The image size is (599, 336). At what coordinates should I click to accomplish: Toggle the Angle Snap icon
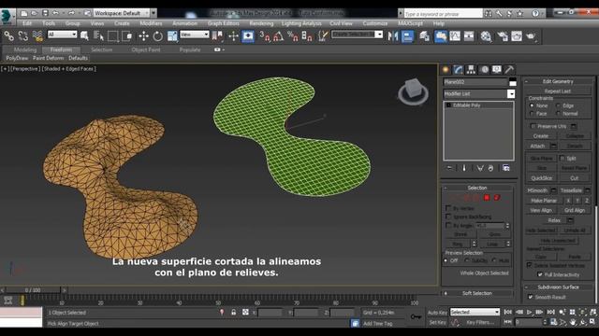(x=278, y=36)
